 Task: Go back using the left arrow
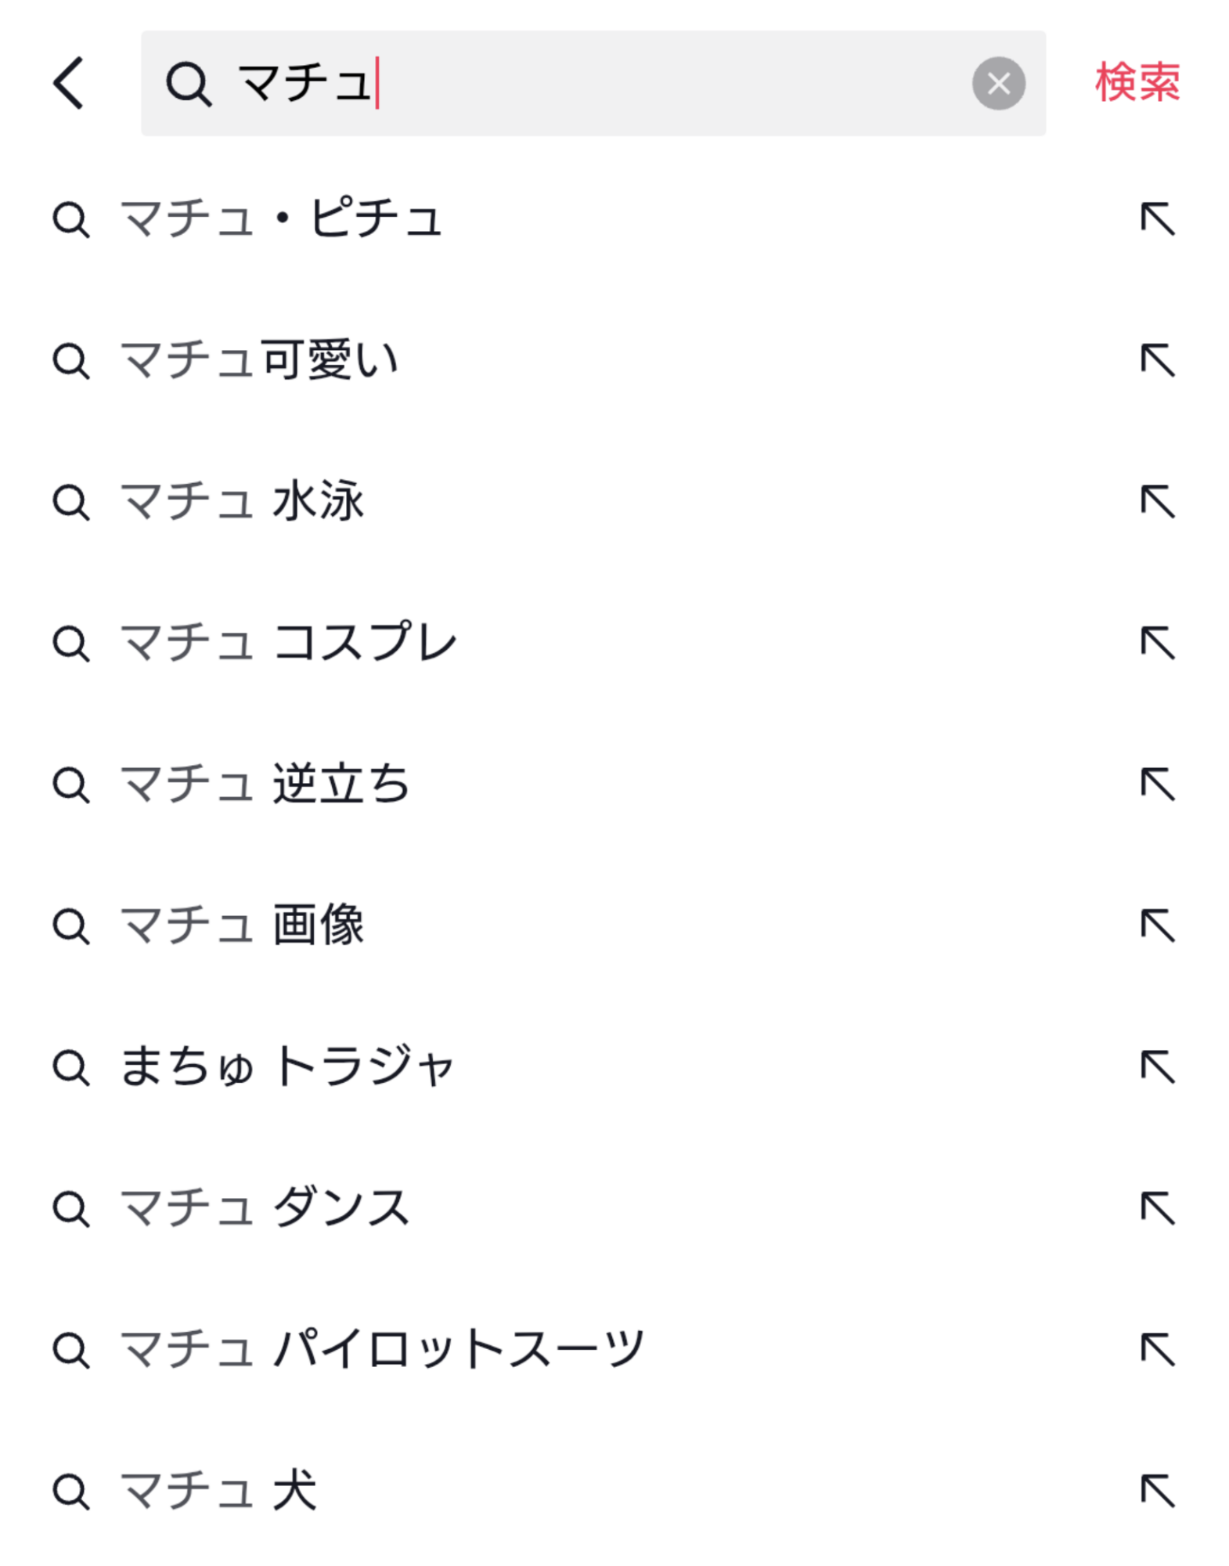coord(69,83)
